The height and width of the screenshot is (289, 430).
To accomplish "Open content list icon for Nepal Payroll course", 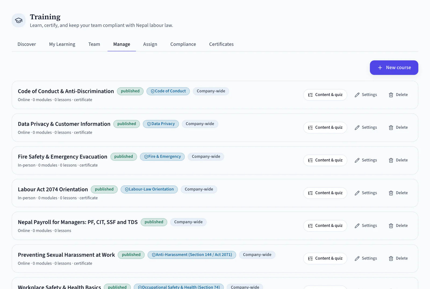I will 310,226.
